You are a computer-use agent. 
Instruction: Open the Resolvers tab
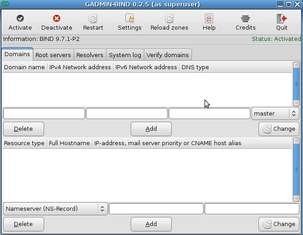pyautogui.click(x=89, y=55)
